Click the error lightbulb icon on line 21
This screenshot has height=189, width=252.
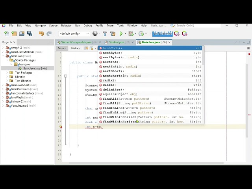pyautogui.click(x=61, y=127)
